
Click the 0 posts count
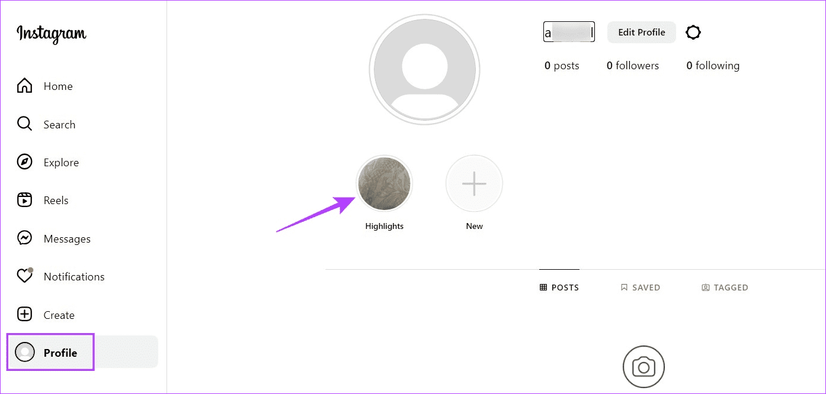(562, 66)
